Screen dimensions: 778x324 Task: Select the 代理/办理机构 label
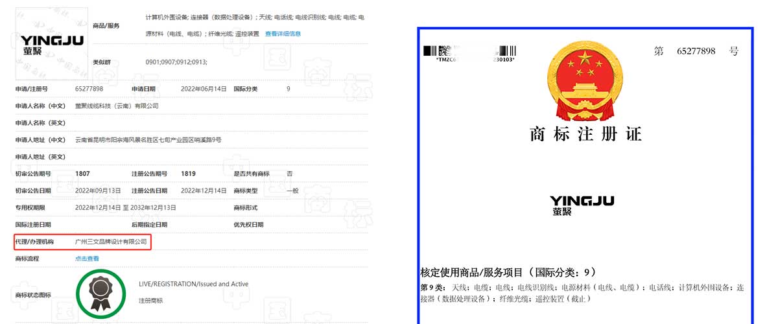point(34,242)
